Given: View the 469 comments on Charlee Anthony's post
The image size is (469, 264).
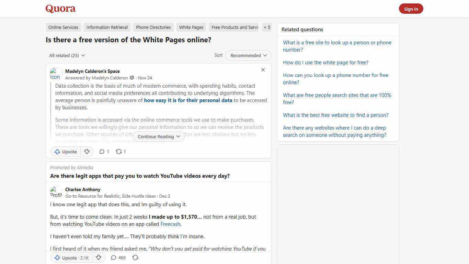Looking at the screenshot, I should pyautogui.click(x=118, y=257).
